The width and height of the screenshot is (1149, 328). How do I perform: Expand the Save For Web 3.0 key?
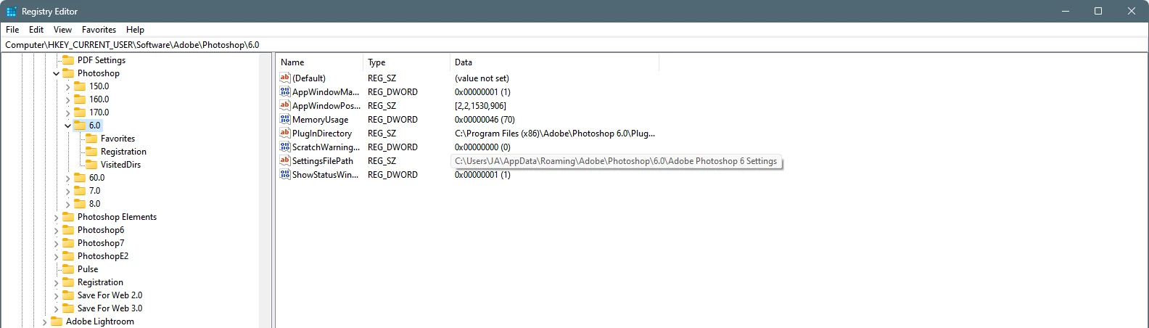click(56, 308)
